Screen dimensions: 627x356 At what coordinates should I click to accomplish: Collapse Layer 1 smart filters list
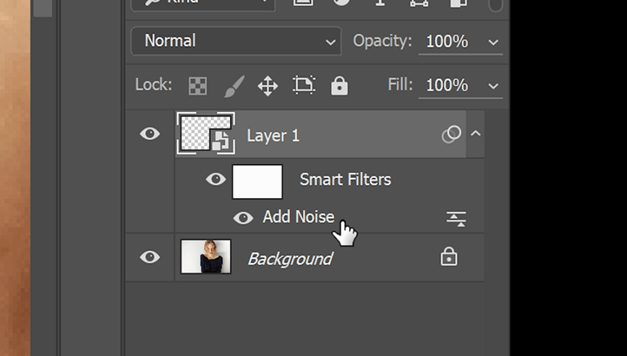click(475, 134)
